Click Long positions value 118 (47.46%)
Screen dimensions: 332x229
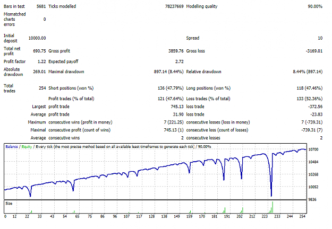click(310, 88)
